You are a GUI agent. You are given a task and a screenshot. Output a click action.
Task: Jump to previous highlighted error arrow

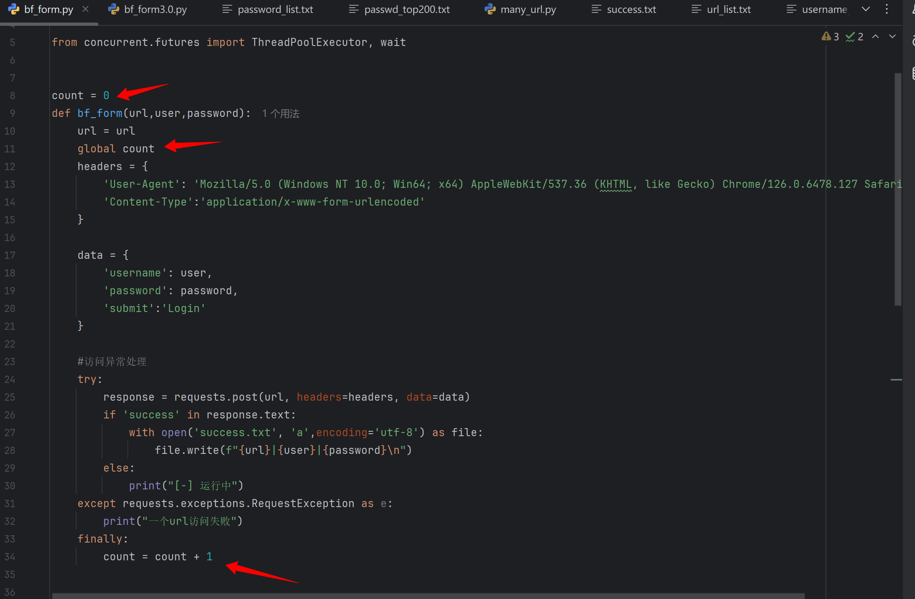coord(875,37)
